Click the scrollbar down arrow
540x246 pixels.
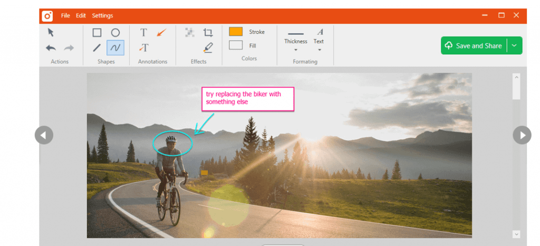[x=516, y=234]
